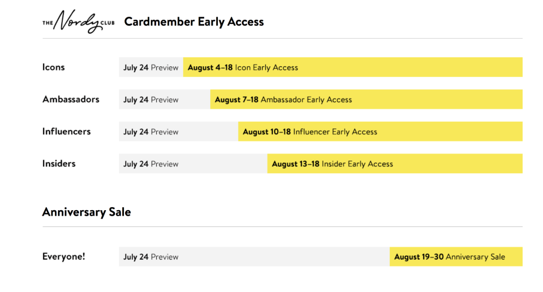Open the Ambassadors July 24 Preview bar
This screenshot has width=543, height=292.
click(x=165, y=99)
